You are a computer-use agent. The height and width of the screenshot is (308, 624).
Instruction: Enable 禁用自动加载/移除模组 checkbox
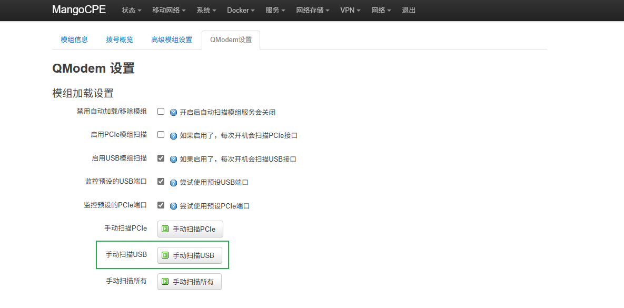pyautogui.click(x=161, y=112)
